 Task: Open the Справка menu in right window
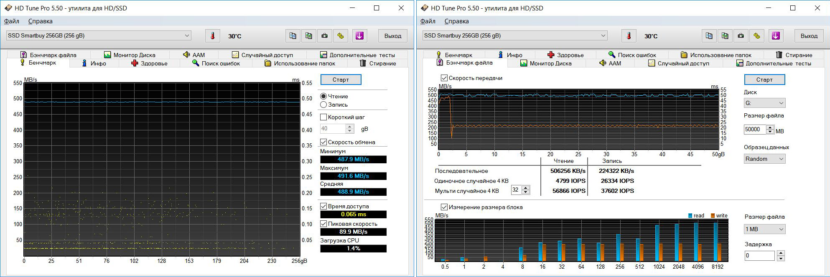[x=456, y=21]
